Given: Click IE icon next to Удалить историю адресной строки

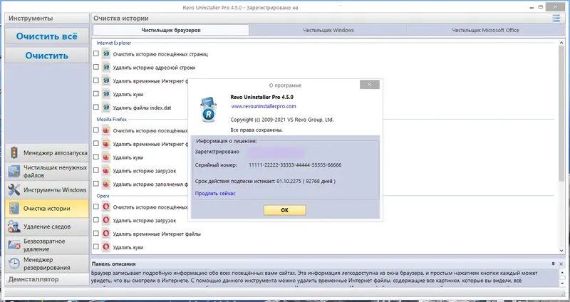Looking at the screenshot, I should point(105,67).
